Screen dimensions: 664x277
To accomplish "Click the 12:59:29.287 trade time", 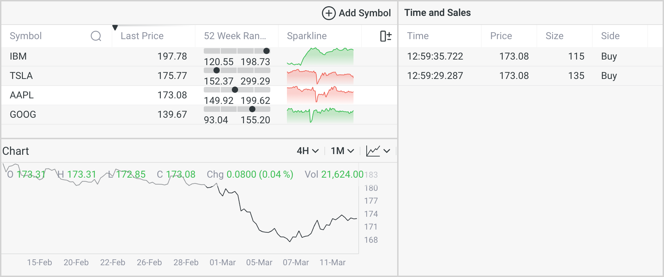I will 435,76.
